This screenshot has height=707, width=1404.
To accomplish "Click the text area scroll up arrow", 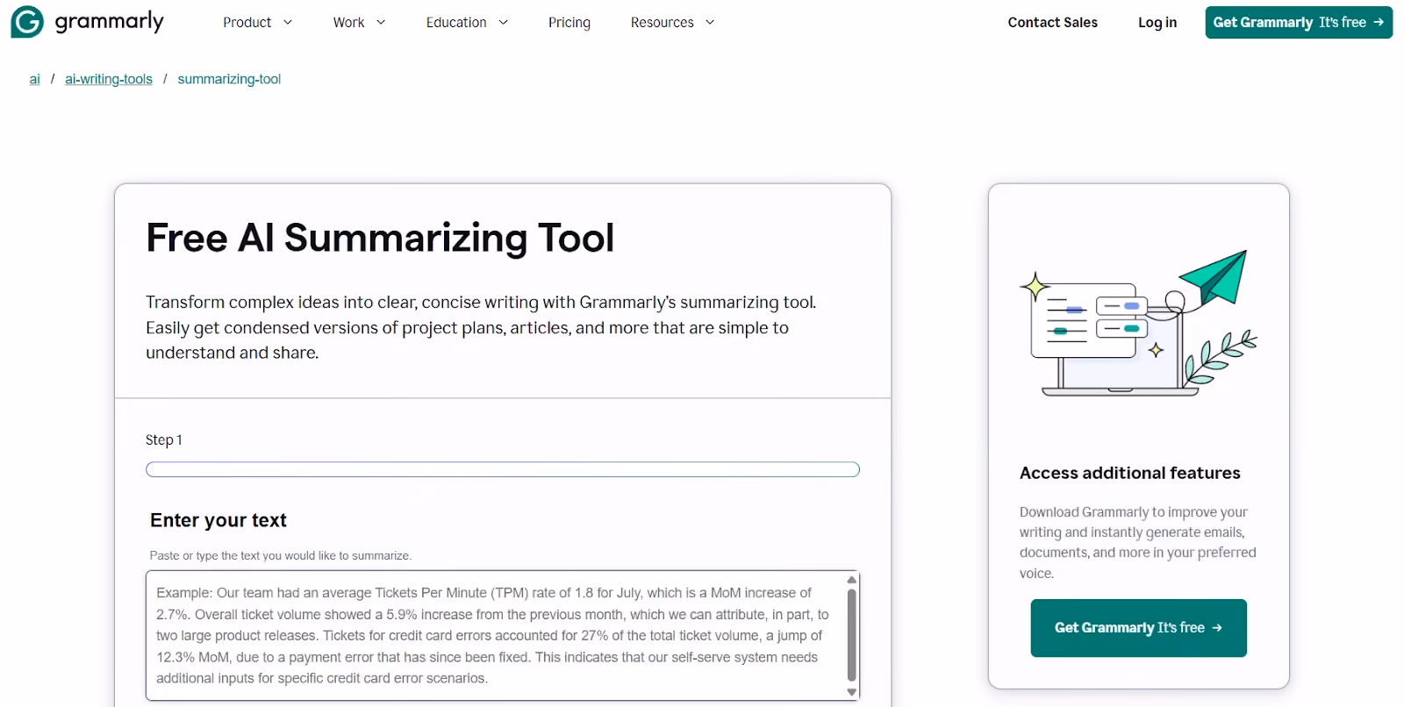I will [x=851, y=580].
